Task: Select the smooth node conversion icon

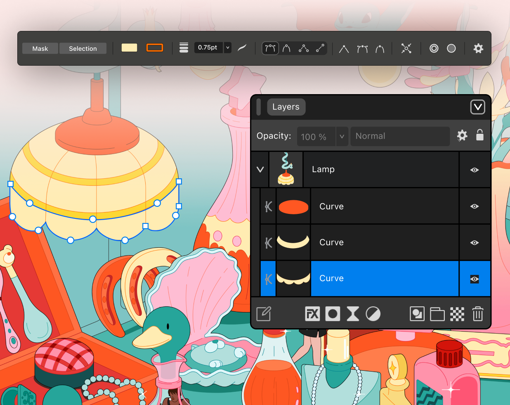Action: point(363,49)
